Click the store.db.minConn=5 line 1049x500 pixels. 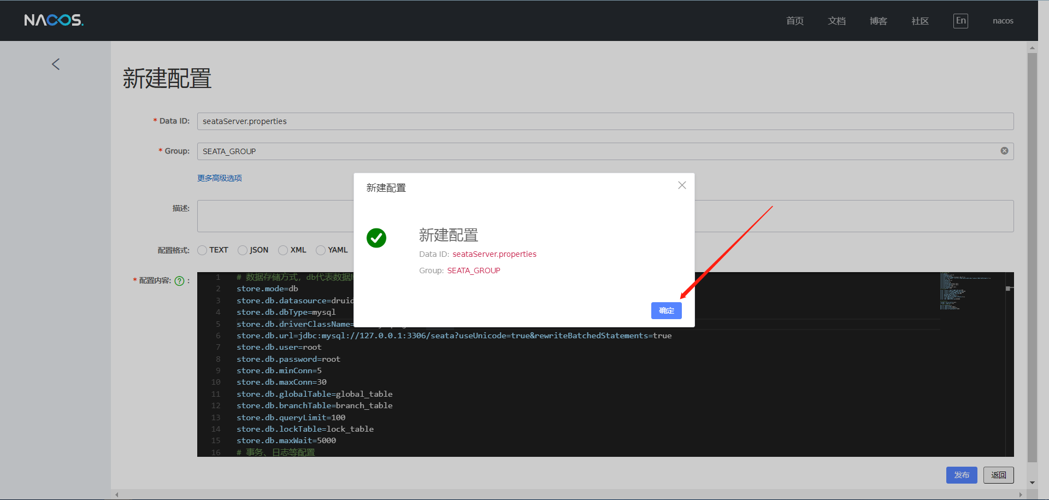(x=279, y=370)
